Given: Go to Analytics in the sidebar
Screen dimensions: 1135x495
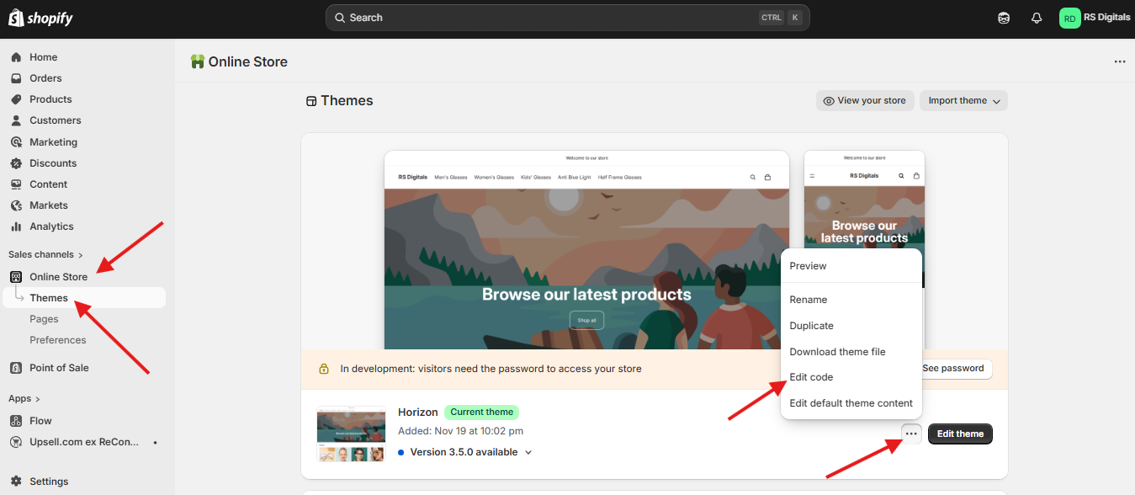Looking at the screenshot, I should 51,226.
